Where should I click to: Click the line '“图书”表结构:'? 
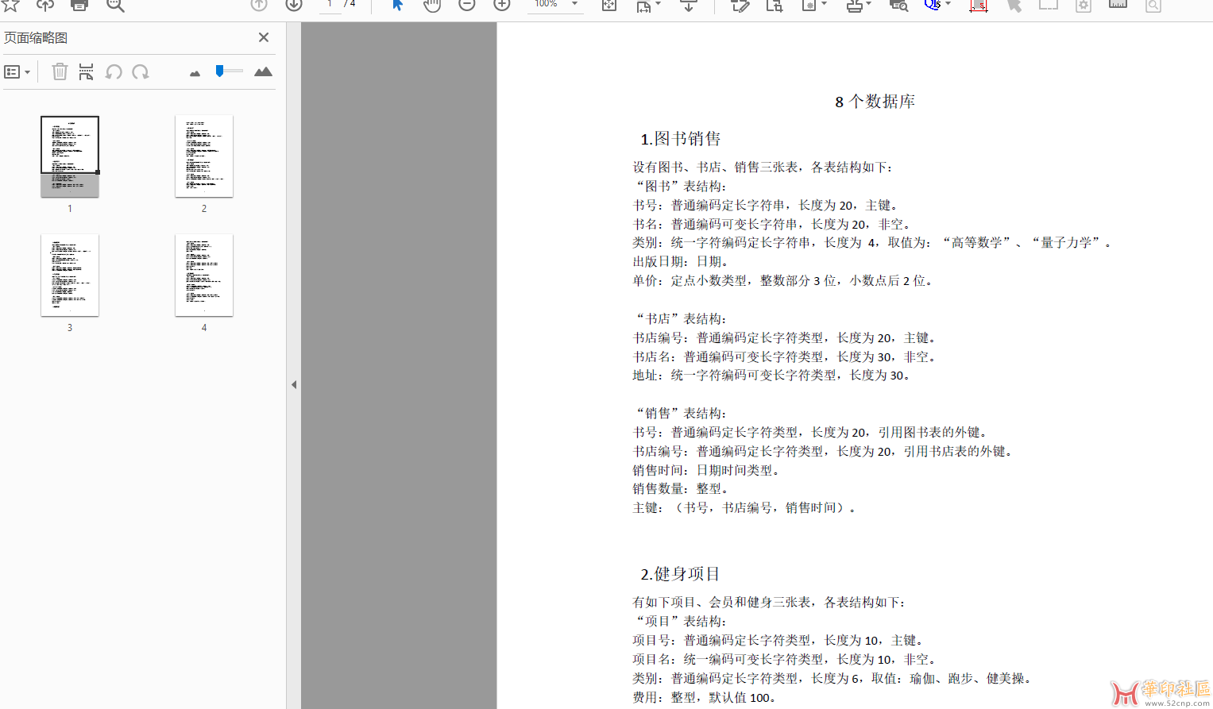click(x=681, y=187)
